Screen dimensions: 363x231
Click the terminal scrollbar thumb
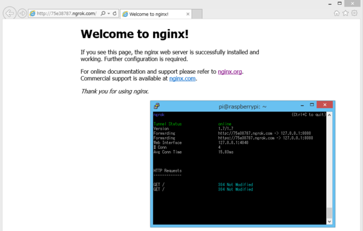[329, 213]
